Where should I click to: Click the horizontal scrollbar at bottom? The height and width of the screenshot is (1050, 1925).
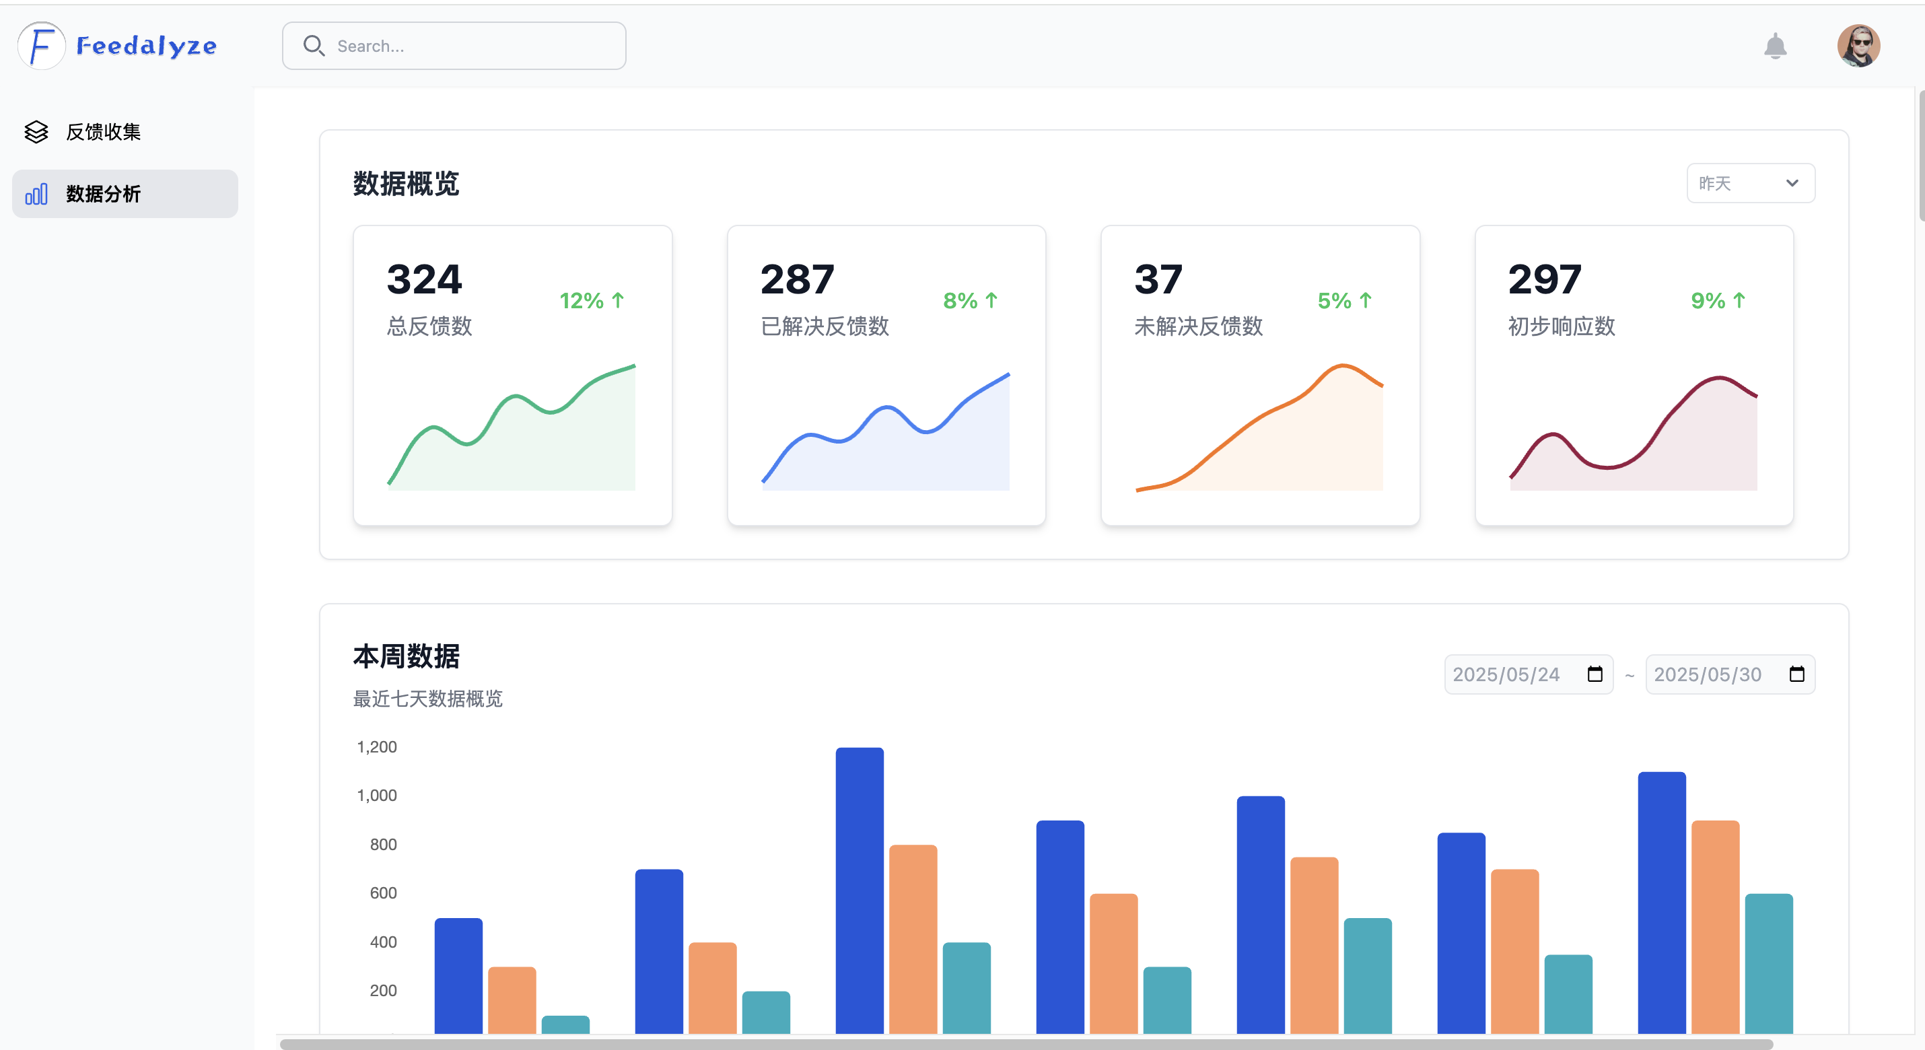point(1025,1043)
